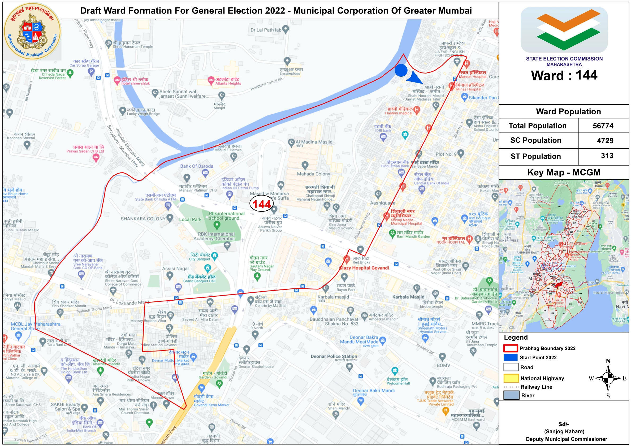Screen dimensions: 631x446
Task: Click the Total Population value 56774
Action: [603, 126]
